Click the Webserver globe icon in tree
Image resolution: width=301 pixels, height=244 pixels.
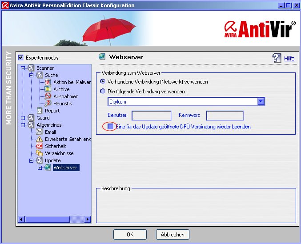point(48,167)
